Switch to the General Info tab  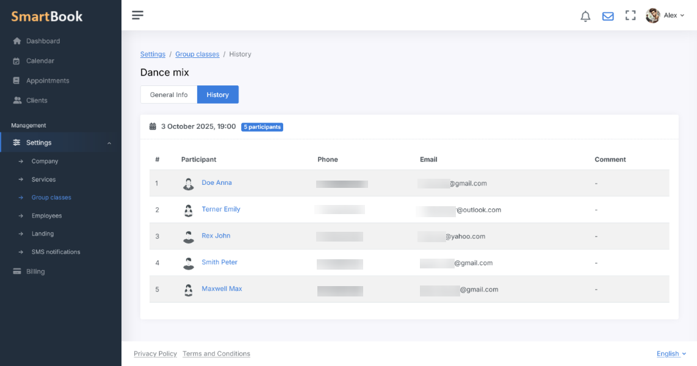point(168,95)
